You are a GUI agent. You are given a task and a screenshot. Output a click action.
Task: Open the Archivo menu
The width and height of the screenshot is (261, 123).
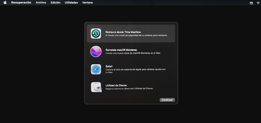pos(41,3)
